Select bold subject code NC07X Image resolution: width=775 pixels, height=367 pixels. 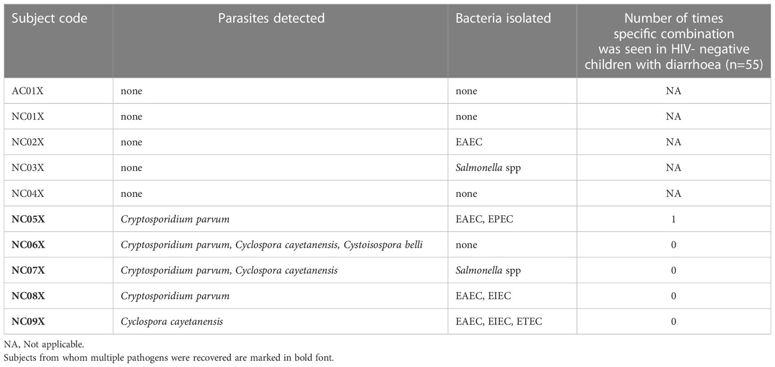(28, 270)
